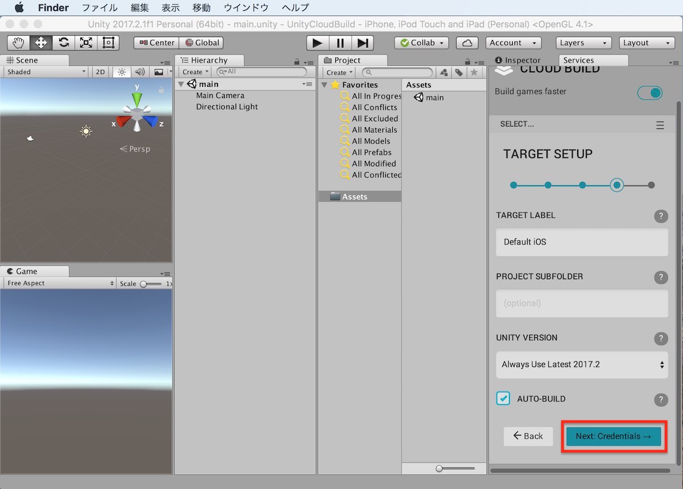Focus the Project search field
This screenshot has height=489, width=683.
click(x=397, y=72)
